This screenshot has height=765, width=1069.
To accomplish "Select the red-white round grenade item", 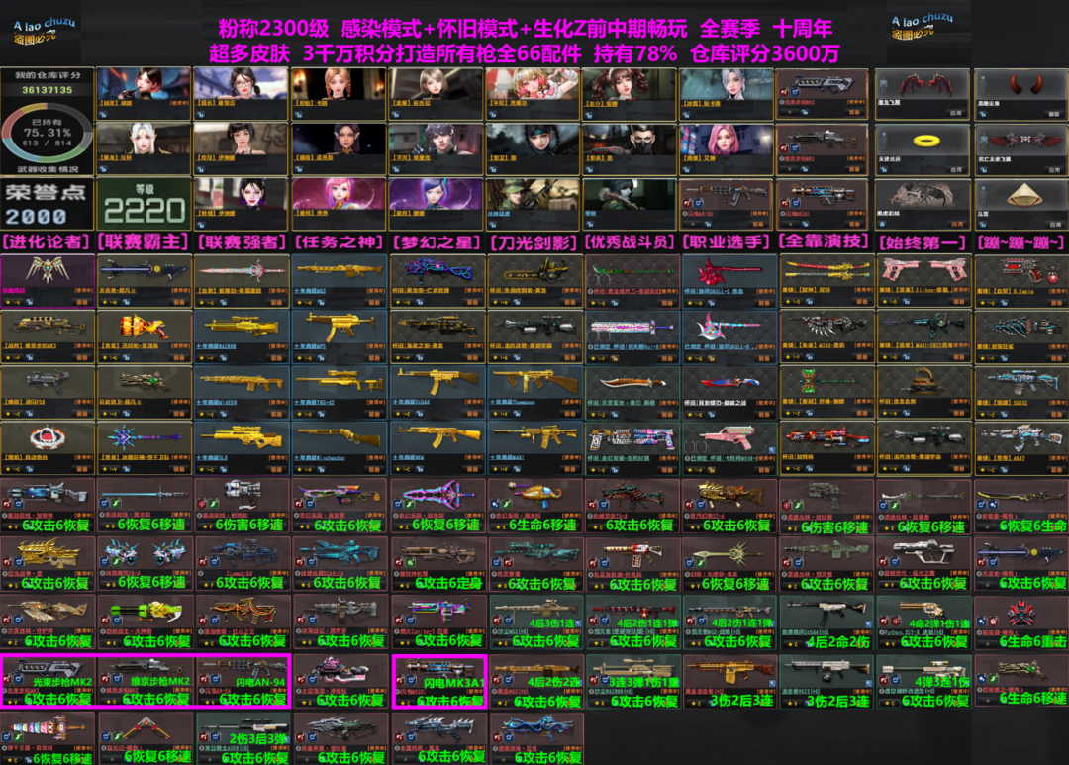I will click(x=48, y=448).
